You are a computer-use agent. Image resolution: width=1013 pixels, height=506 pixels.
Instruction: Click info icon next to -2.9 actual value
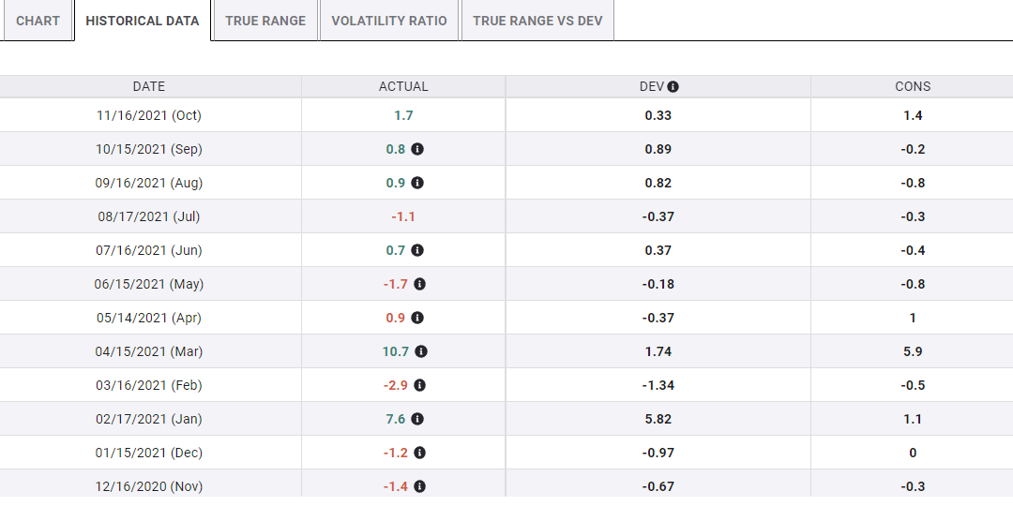(419, 385)
